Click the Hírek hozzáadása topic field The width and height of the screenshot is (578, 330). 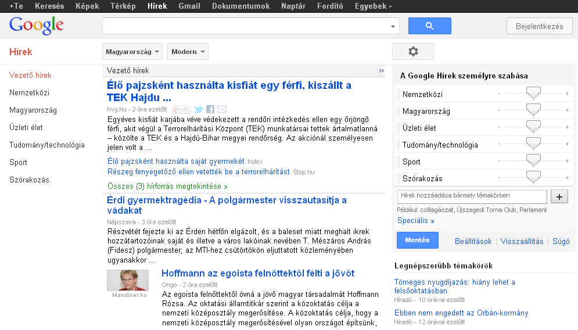click(472, 196)
